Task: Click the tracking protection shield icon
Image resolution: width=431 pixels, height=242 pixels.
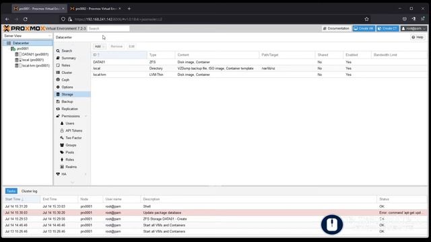Action: pyautogui.click(x=63, y=19)
